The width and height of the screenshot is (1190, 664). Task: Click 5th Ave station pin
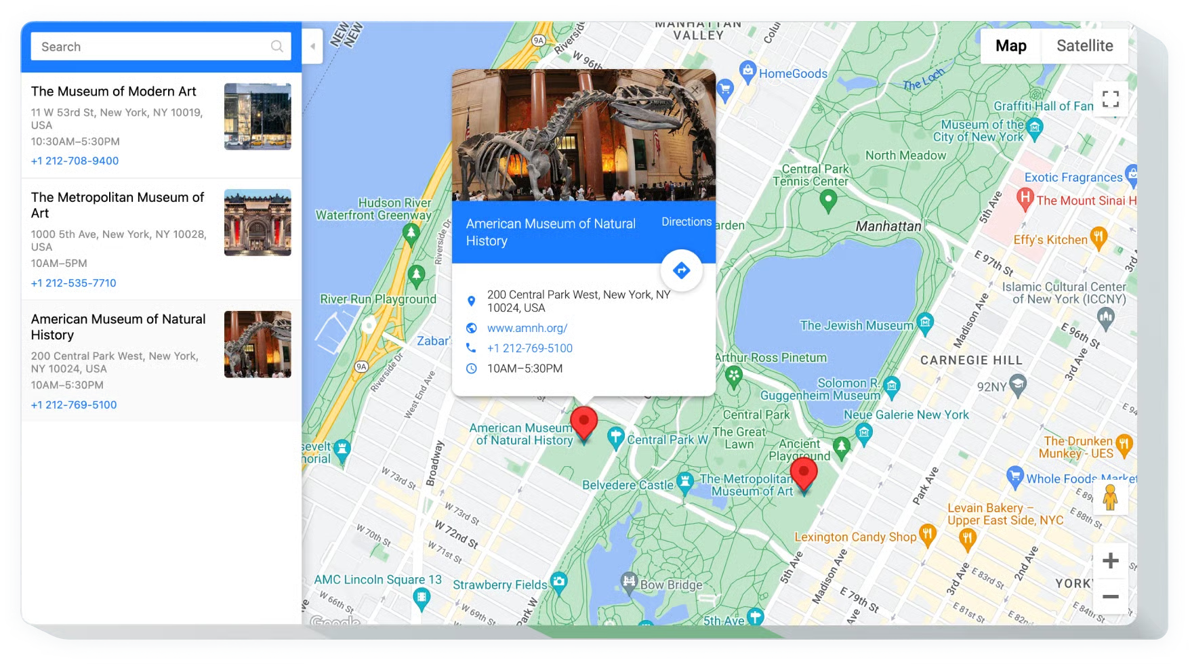(755, 617)
